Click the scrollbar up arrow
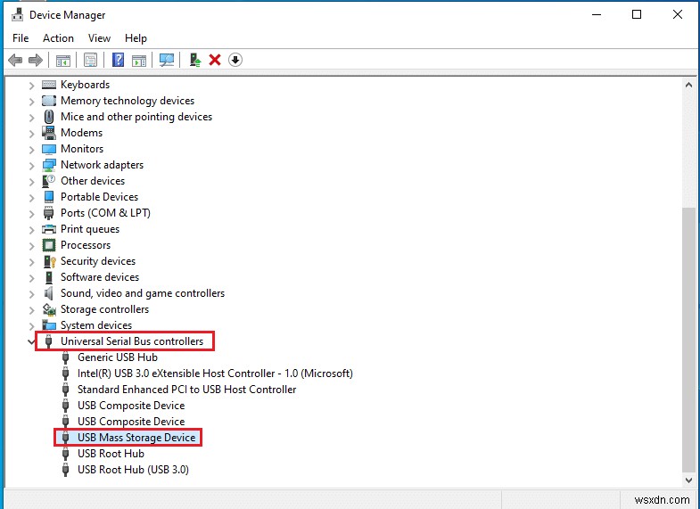 [x=688, y=85]
